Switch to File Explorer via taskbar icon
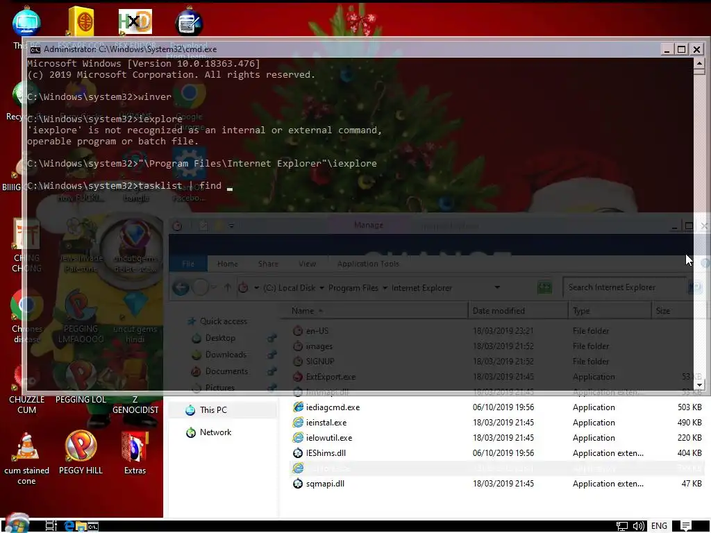The height and width of the screenshot is (533, 711). click(81, 526)
